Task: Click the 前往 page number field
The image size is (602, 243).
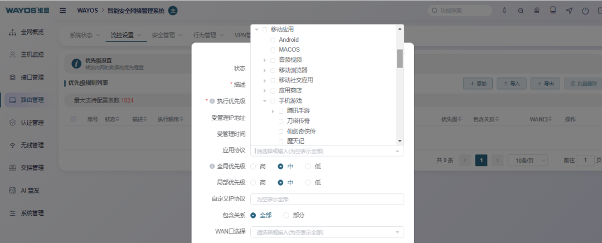Action: [585, 160]
